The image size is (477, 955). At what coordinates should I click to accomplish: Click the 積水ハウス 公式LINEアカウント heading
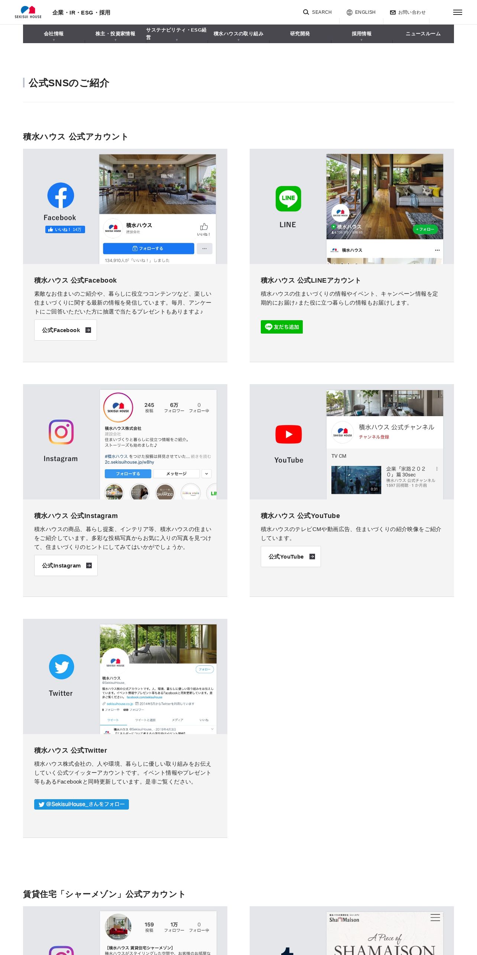(311, 280)
